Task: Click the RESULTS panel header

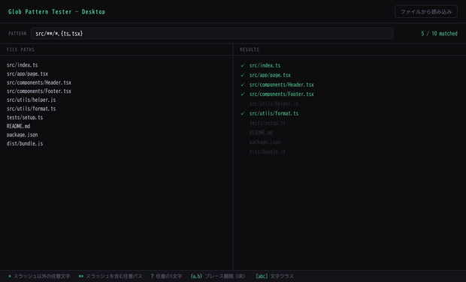Action: [250, 49]
